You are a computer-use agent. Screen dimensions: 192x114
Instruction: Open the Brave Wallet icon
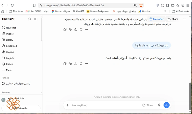pos(173,5)
